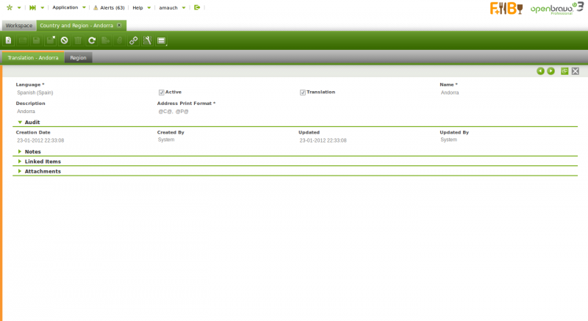Open the Region subtab
This screenshot has width=588, height=321.
coord(79,57)
